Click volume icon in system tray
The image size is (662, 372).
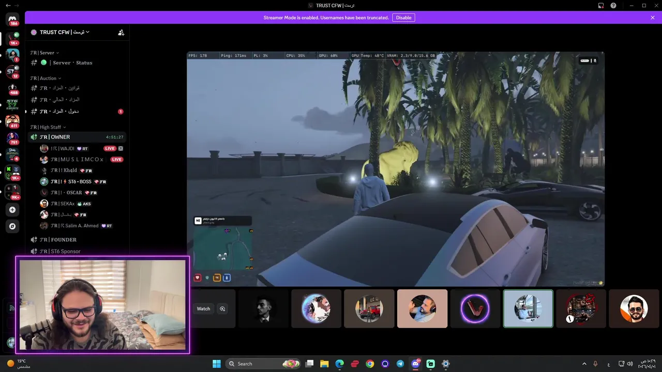point(630,364)
